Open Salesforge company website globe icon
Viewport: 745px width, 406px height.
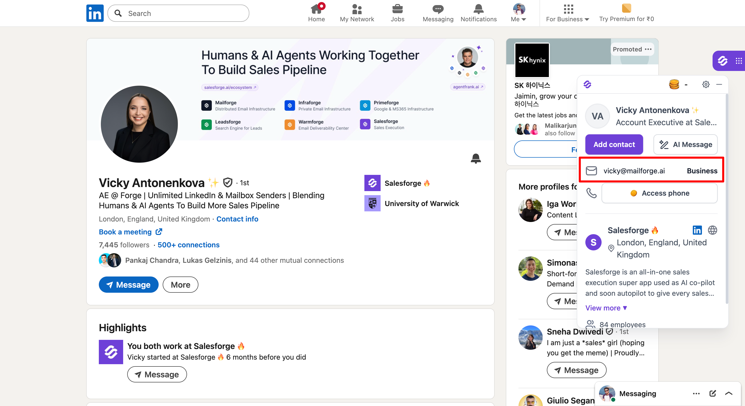(x=712, y=230)
